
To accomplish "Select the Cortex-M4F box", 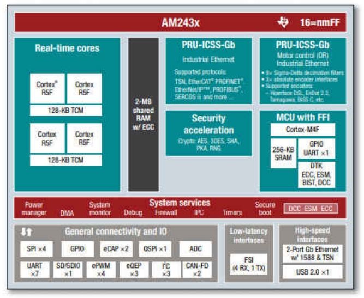I will [303, 130].
